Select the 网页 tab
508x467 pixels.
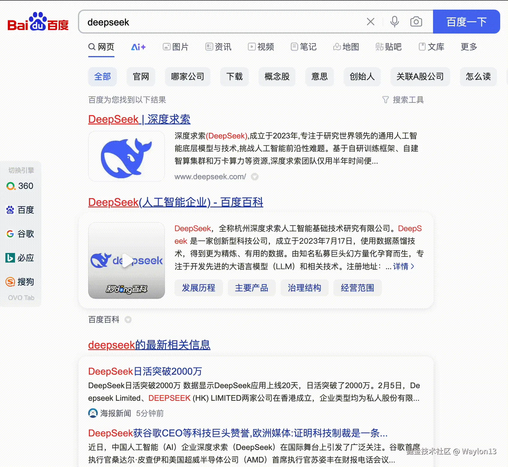(x=101, y=47)
